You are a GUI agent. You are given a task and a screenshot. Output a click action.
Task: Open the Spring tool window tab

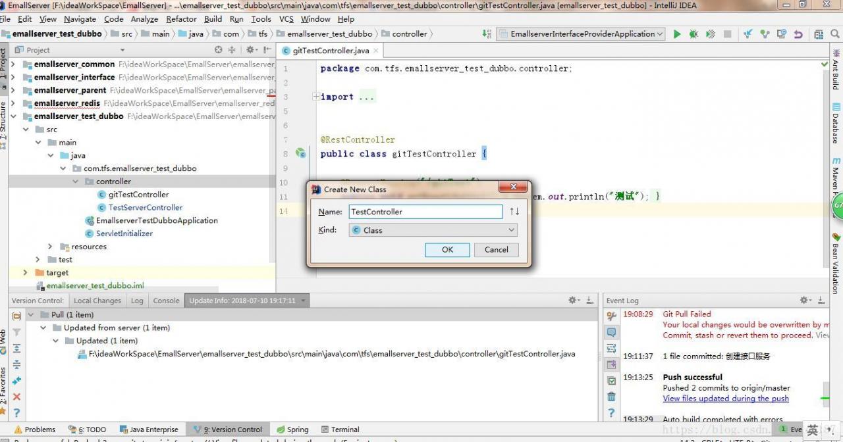pos(292,430)
